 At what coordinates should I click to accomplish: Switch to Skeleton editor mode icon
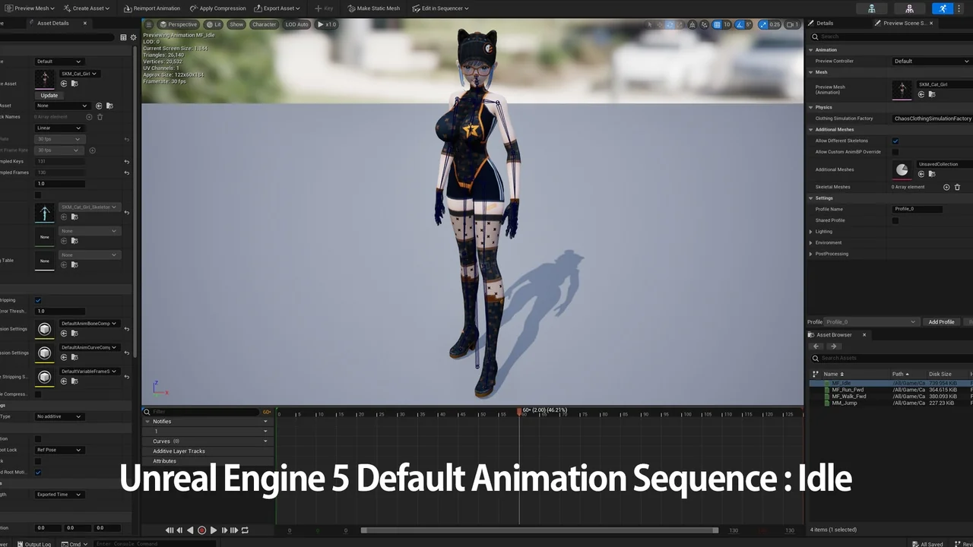[x=871, y=8]
